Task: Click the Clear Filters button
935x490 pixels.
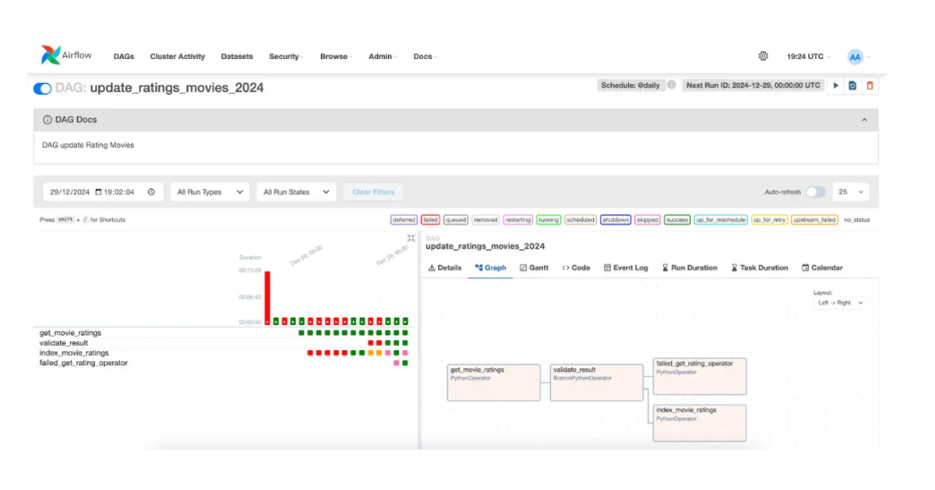Action: coord(373,191)
